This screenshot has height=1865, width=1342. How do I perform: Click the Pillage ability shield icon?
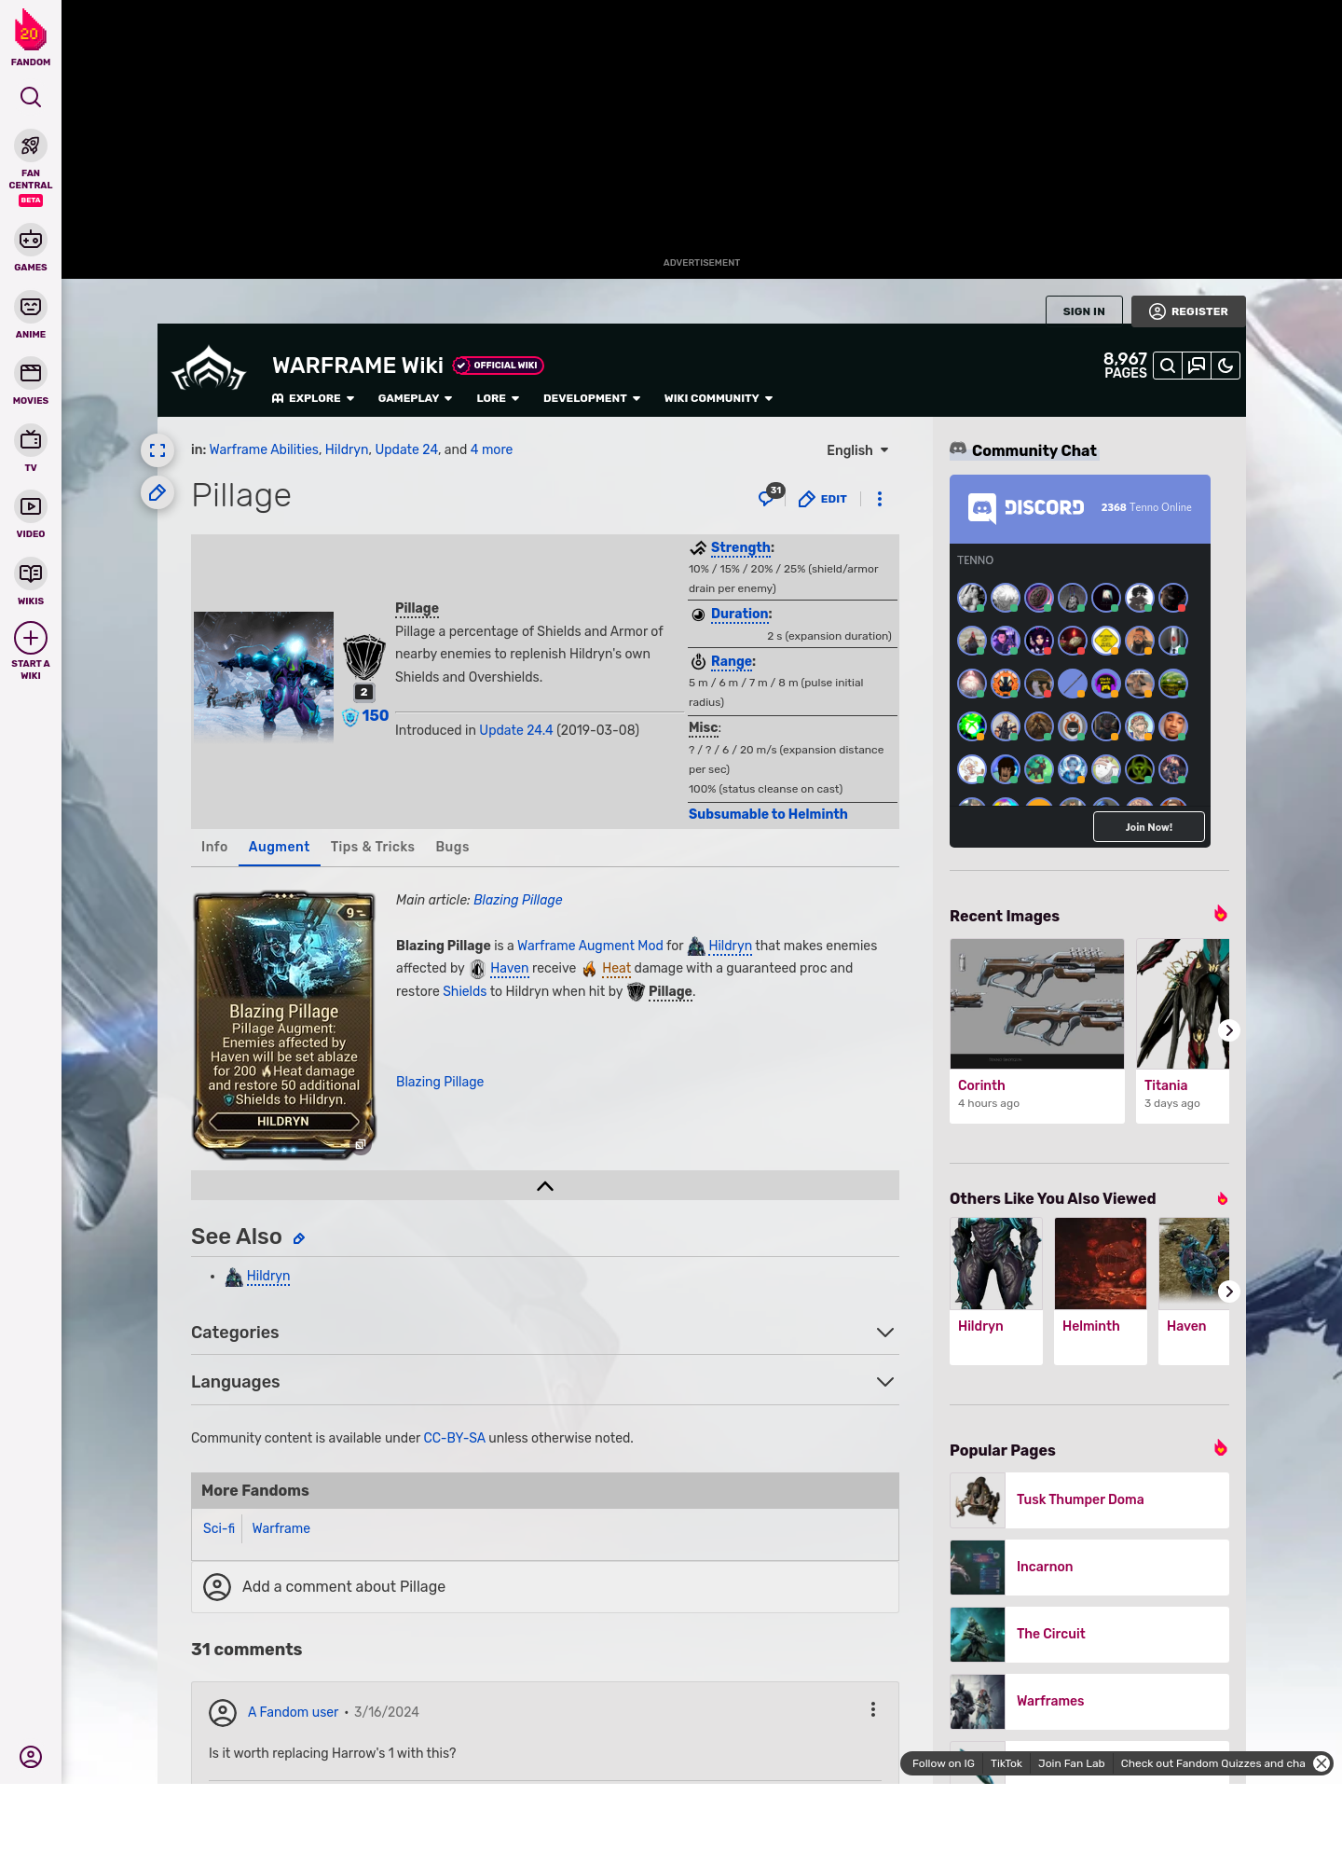(x=364, y=658)
